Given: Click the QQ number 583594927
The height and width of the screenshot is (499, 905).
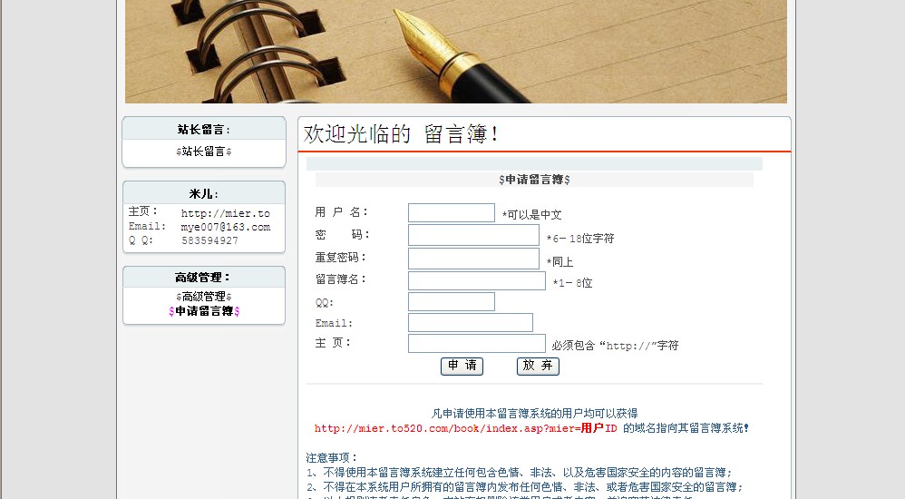Looking at the screenshot, I should (x=209, y=240).
